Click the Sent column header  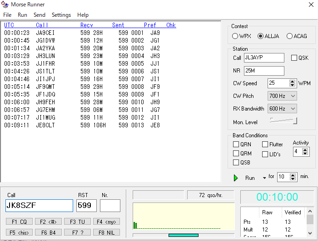(x=118, y=25)
